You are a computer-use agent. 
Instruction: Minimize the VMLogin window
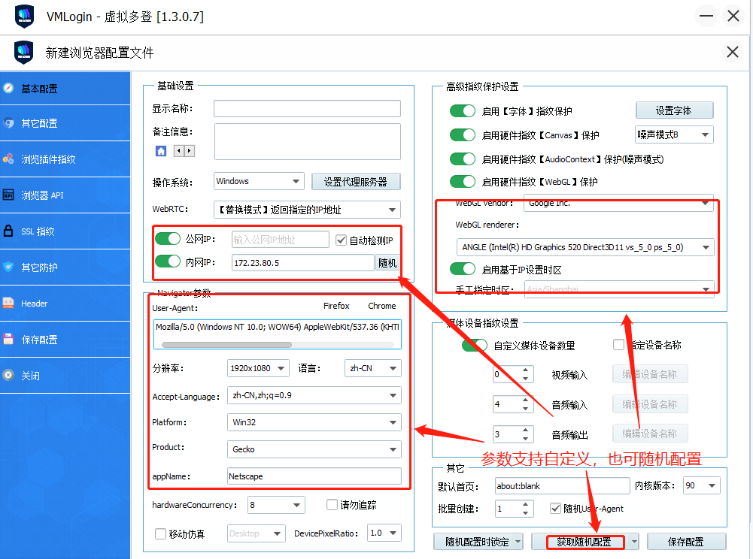[706, 16]
